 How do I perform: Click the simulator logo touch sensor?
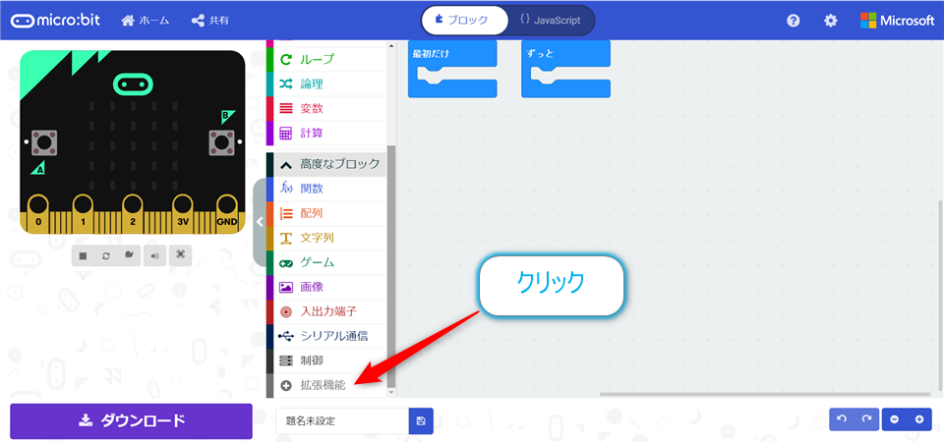[132, 84]
